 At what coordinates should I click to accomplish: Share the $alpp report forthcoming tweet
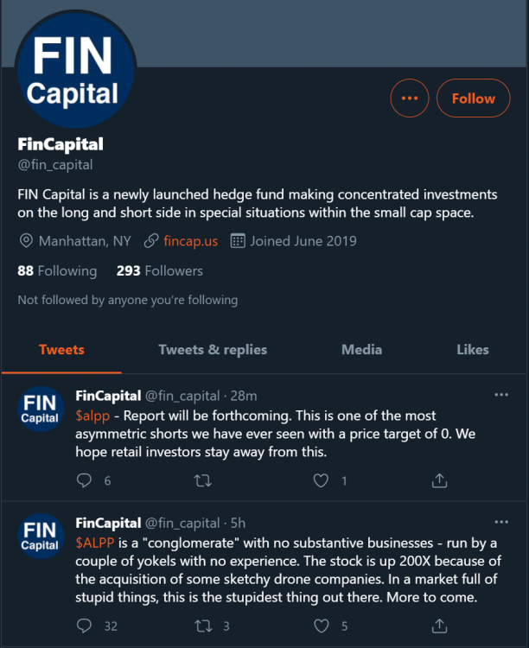coord(439,480)
